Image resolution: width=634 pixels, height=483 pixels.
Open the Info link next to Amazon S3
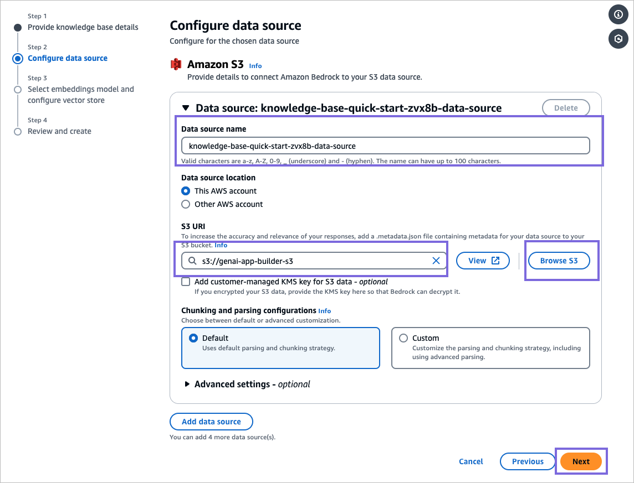point(255,66)
